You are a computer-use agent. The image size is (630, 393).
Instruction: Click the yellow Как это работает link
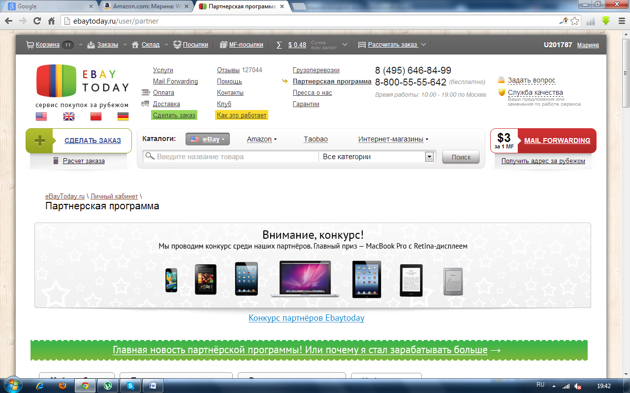242,115
